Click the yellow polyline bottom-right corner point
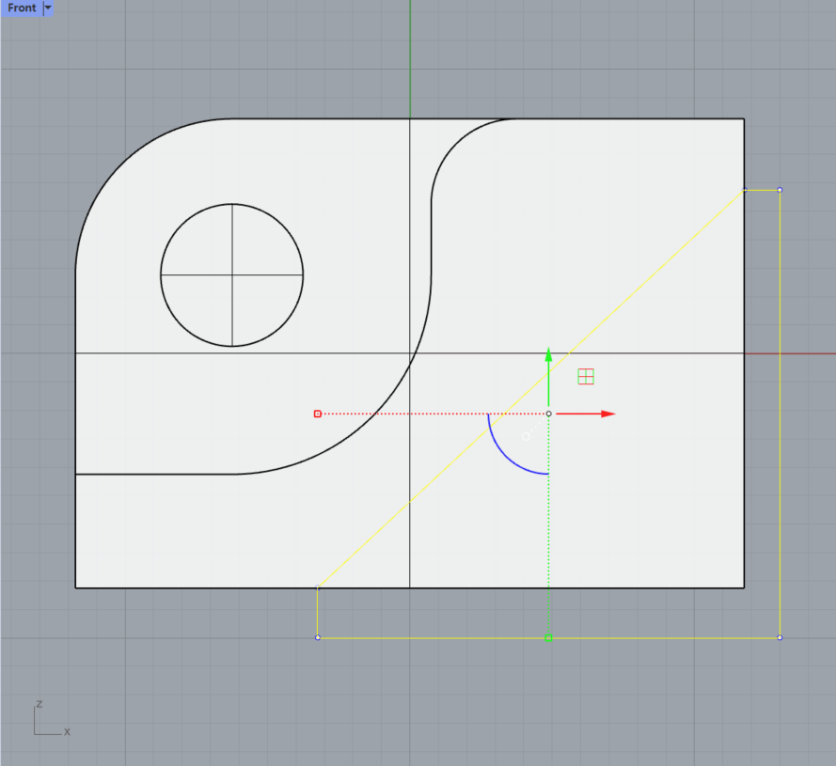 780,637
